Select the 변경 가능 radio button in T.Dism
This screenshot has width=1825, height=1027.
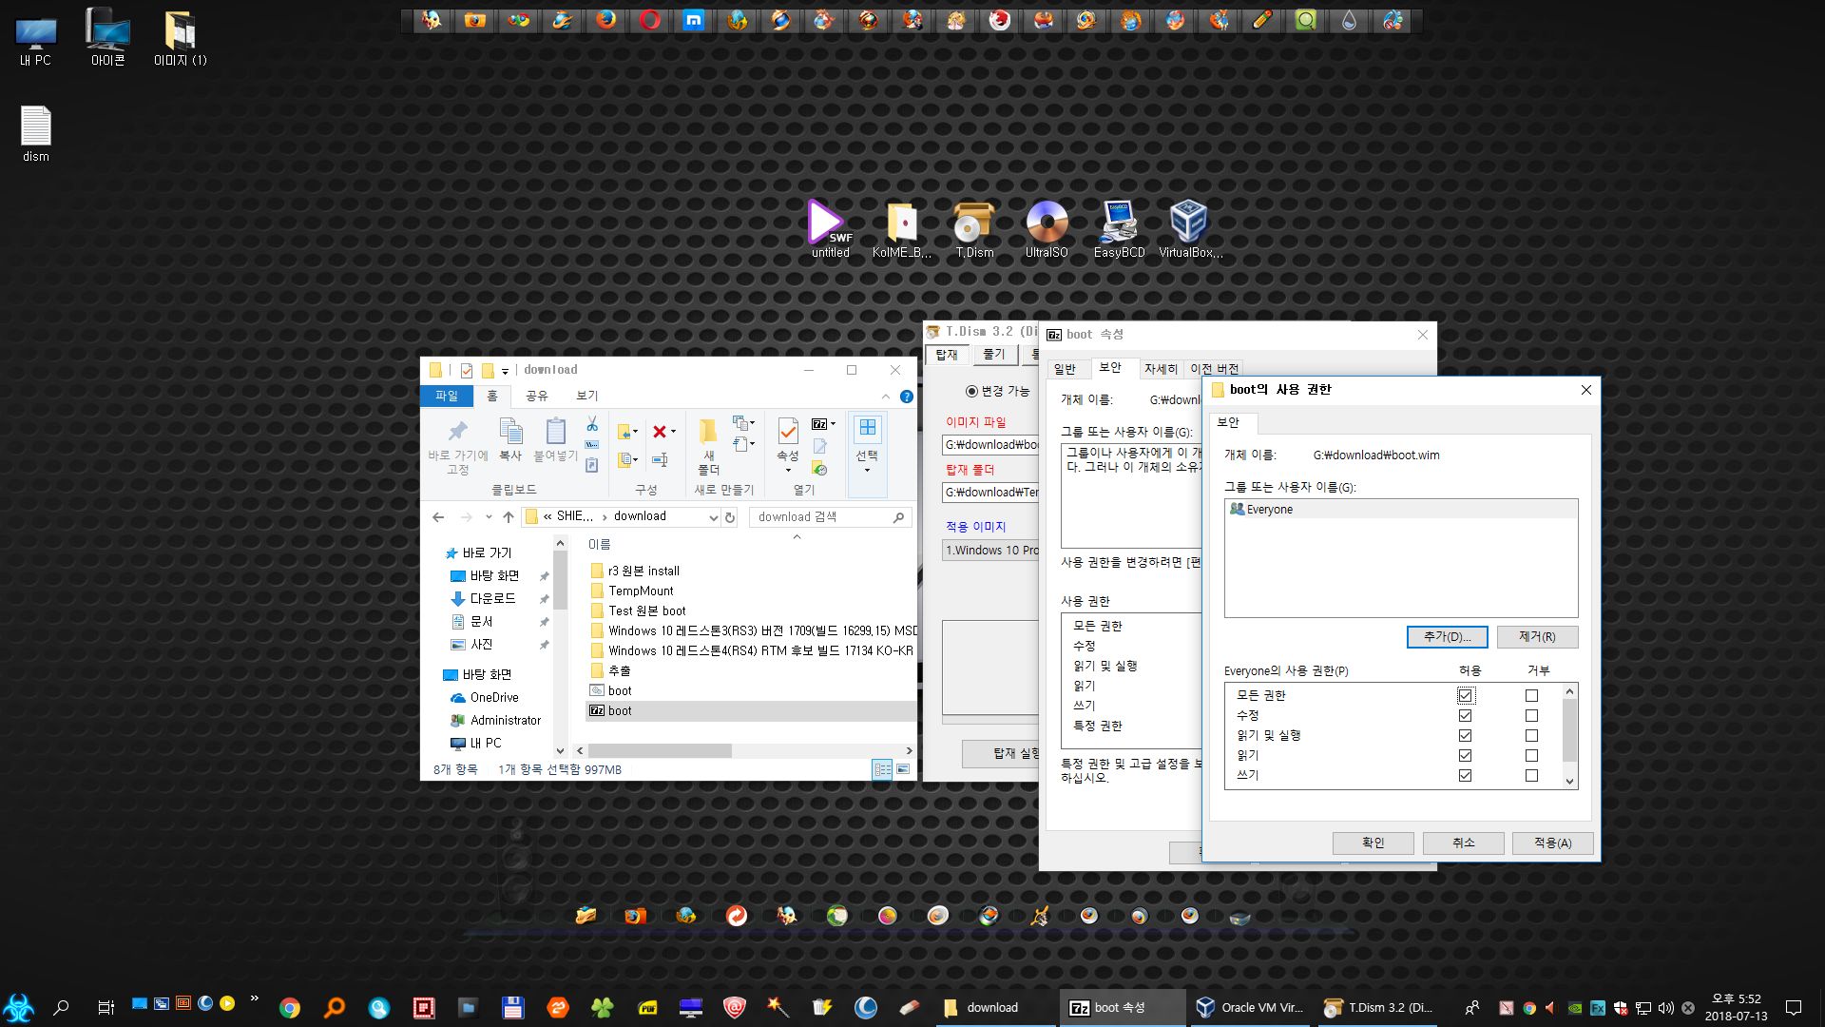[971, 391]
